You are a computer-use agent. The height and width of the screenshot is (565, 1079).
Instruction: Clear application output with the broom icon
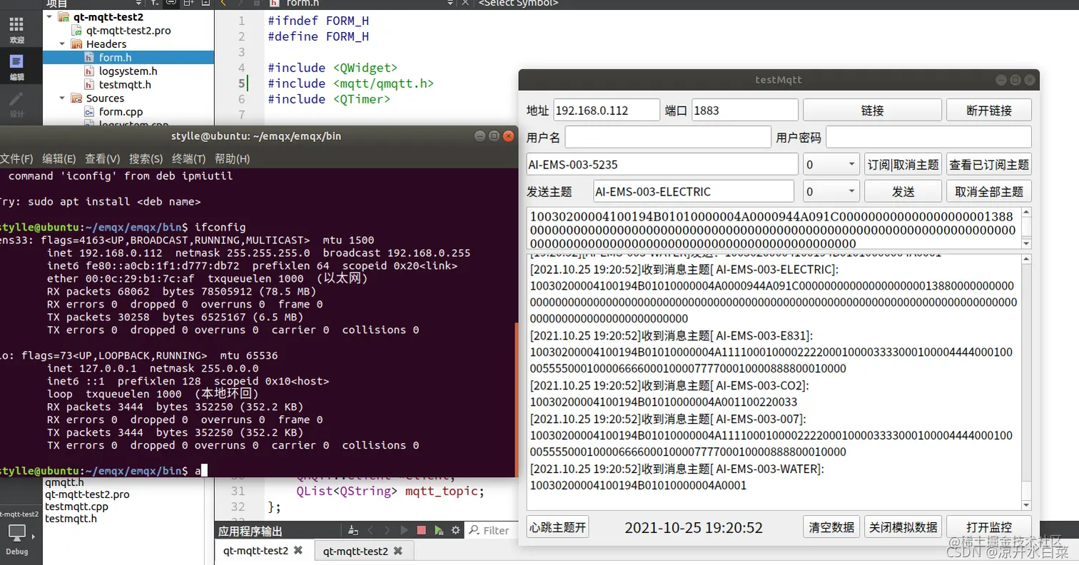(x=352, y=530)
